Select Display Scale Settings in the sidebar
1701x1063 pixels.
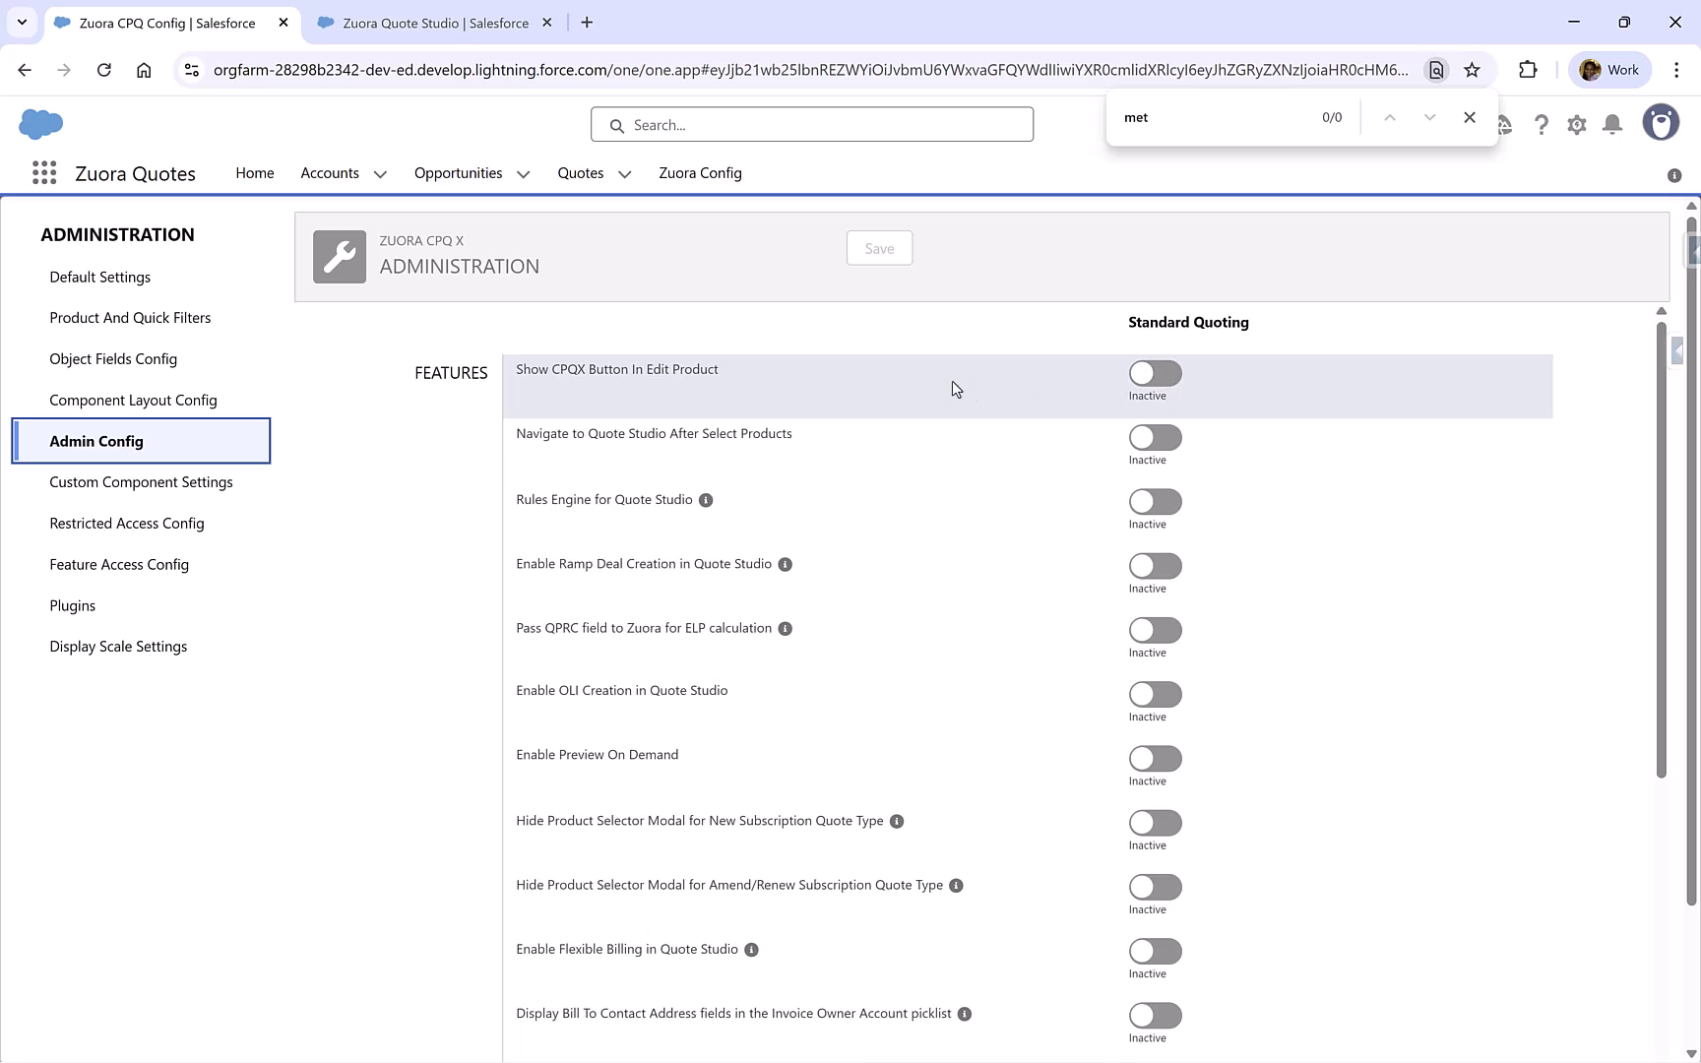pos(118,646)
